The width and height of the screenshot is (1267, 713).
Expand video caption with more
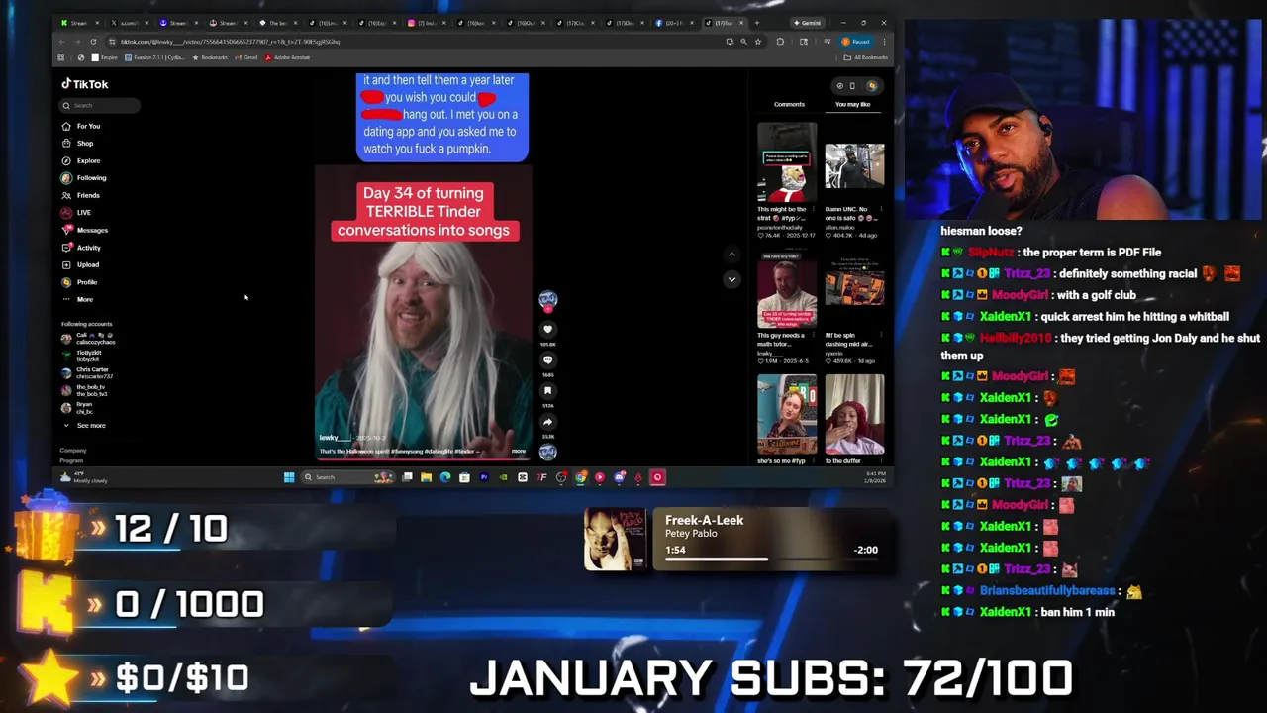pos(518,452)
